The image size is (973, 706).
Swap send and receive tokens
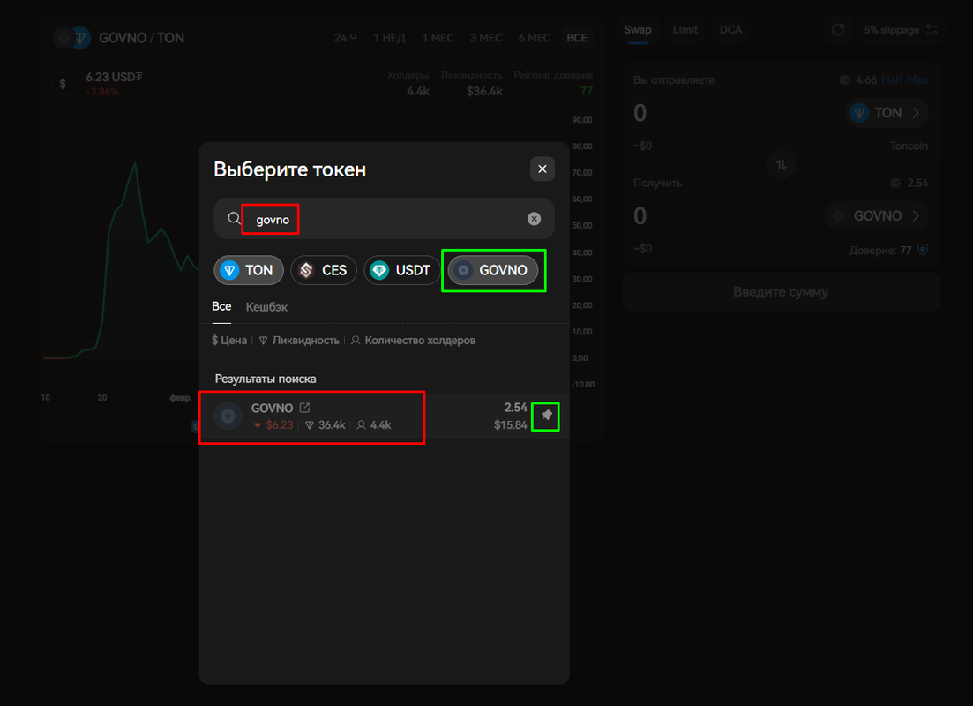781,164
